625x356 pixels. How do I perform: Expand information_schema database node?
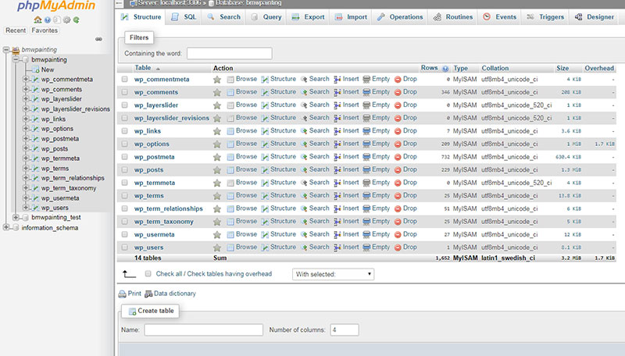pos(6,227)
